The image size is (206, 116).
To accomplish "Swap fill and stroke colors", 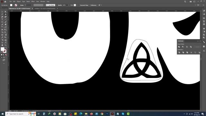I will 6,48.
